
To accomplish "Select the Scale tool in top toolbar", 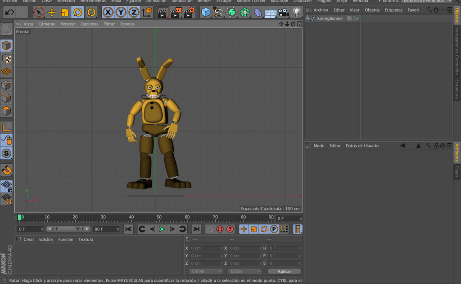I will coord(65,12).
